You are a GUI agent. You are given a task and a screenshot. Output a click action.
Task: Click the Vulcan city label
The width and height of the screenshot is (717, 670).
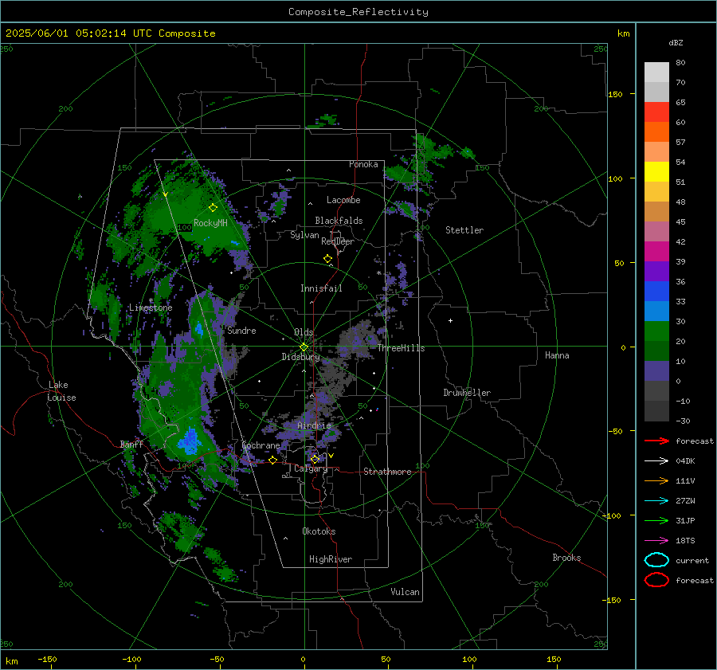(x=405, y=592)
